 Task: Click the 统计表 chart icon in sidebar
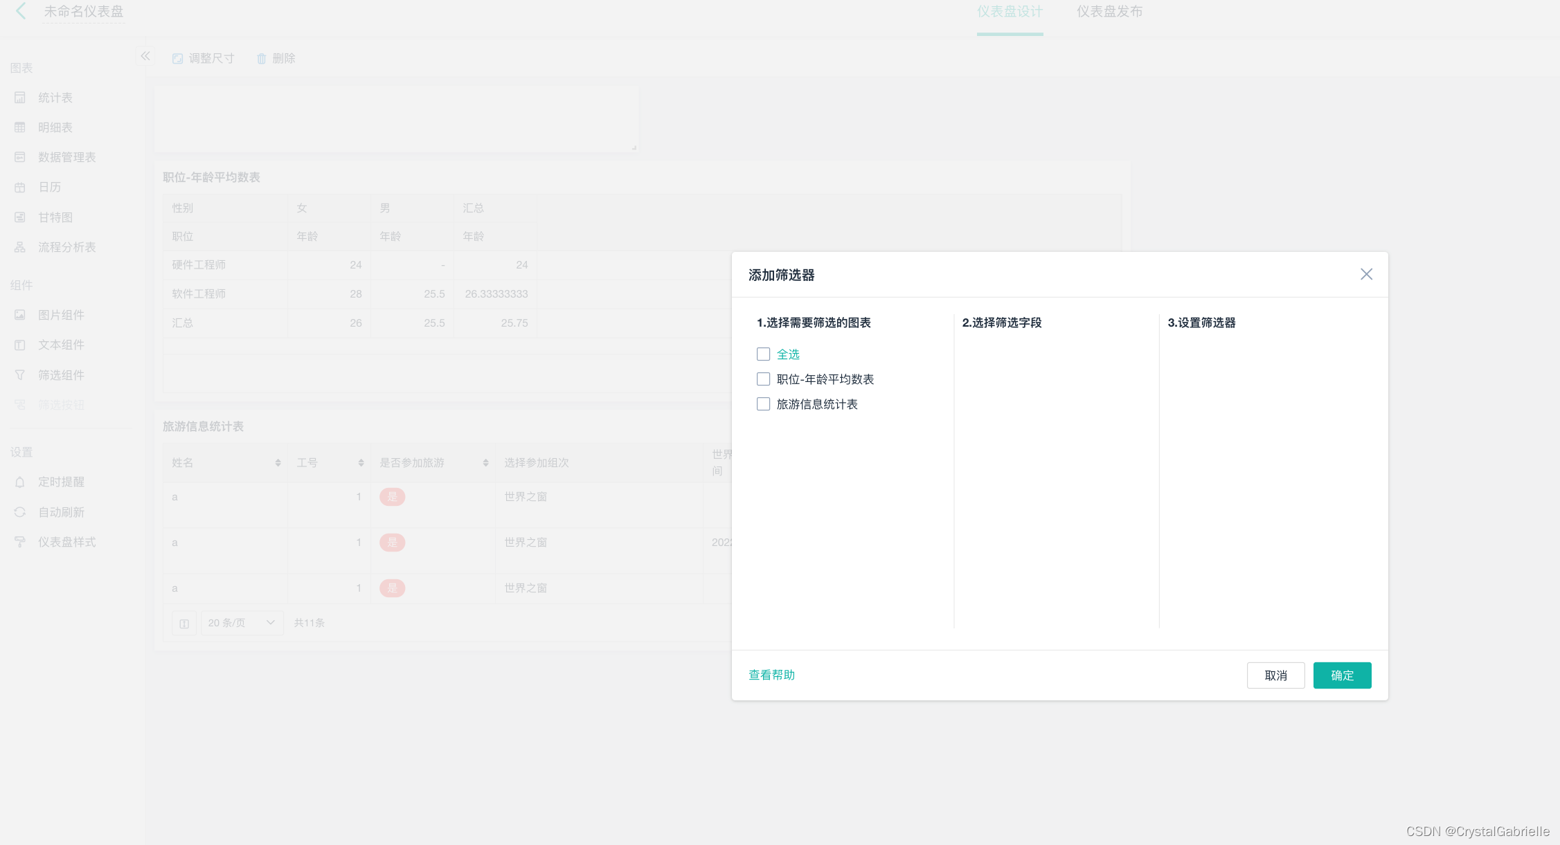point(20,98)
